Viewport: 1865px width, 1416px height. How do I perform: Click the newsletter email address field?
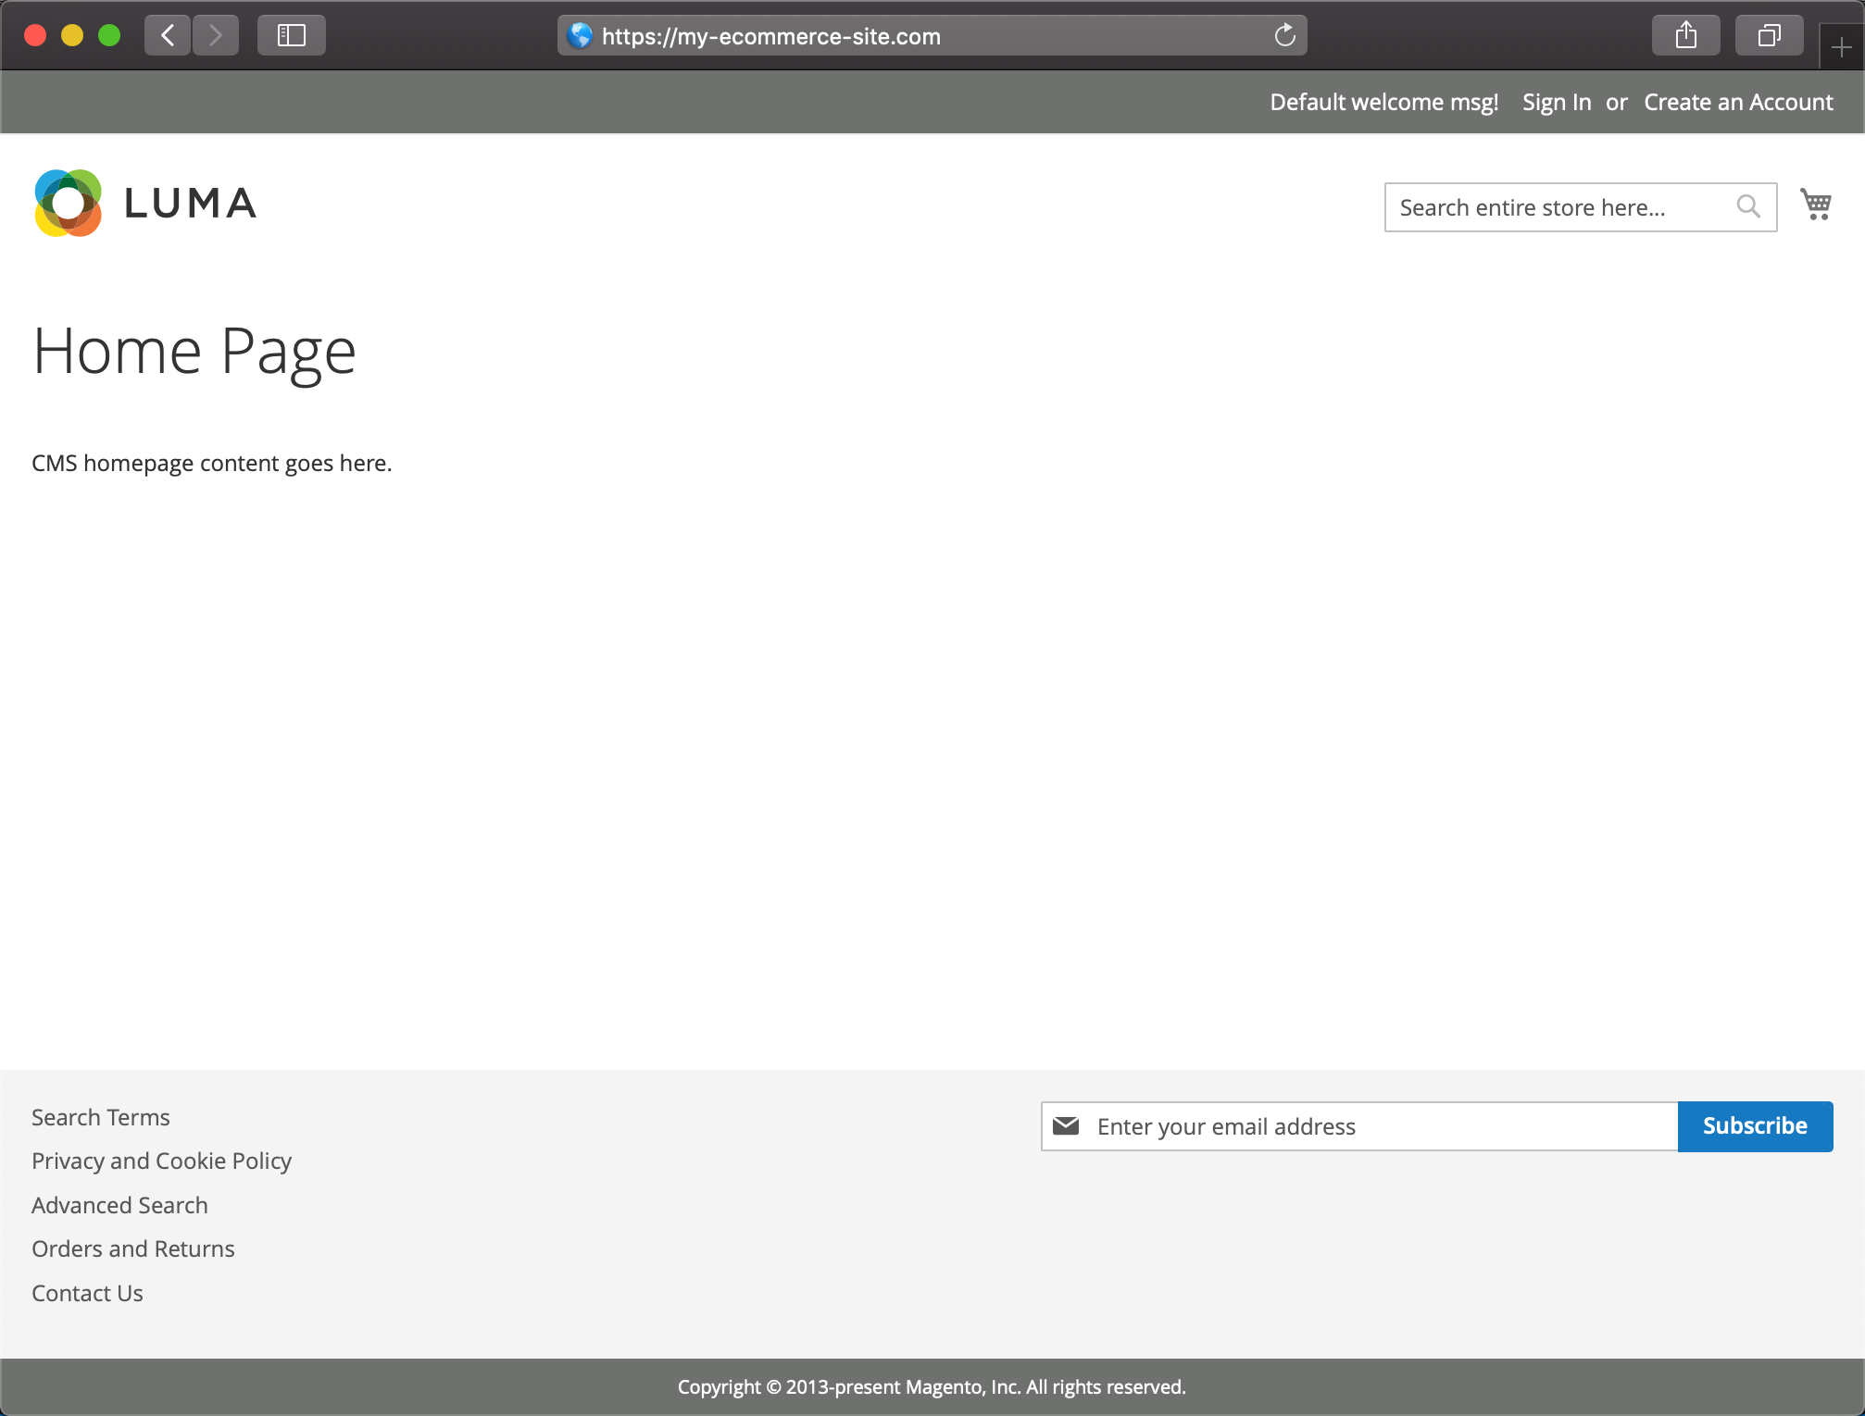[1380, 1126]
